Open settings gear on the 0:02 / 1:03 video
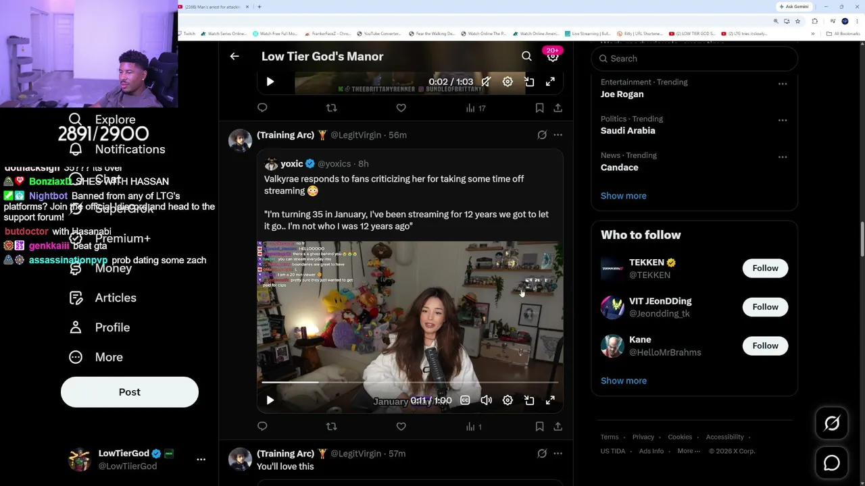865x486 pixels. (x=508, y=82)
